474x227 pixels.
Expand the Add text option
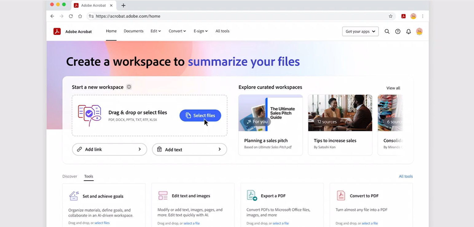tap(190, 149)
